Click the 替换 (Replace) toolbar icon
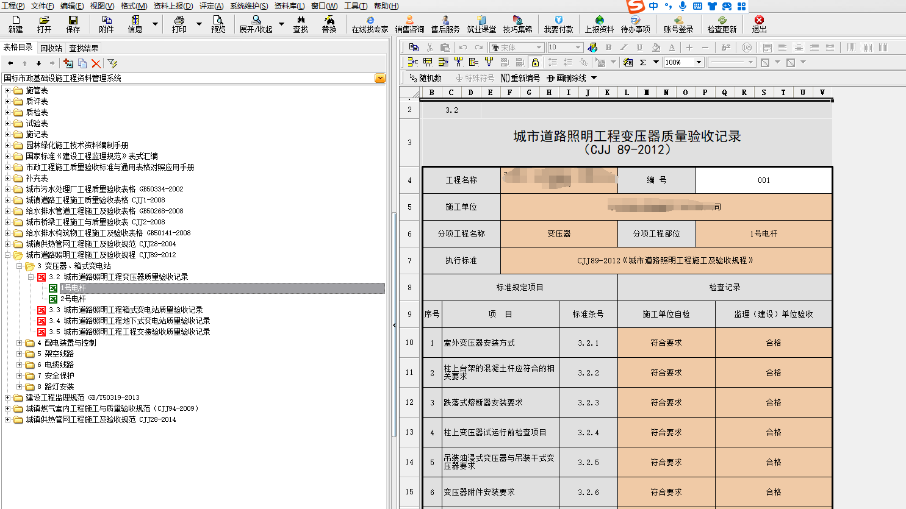The height and width of the screenshot is (509, 906). (x=329, y=24)
